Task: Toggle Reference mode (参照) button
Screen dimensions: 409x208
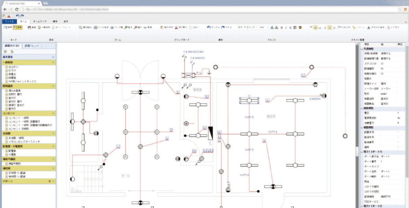Action: [7, 27]
